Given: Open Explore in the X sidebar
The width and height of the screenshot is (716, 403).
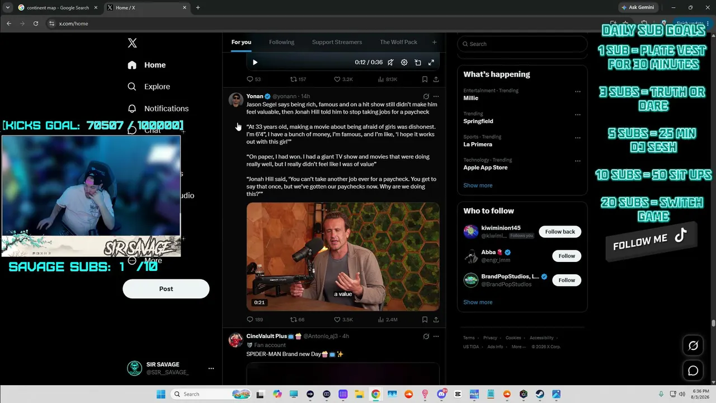Looking at the screenshot, I should coord(149,87).
